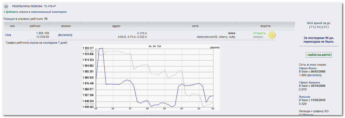This screenshot has width=345, height=118.
Task: Click the 'сота' column header
Action: [x=192, y=26]
